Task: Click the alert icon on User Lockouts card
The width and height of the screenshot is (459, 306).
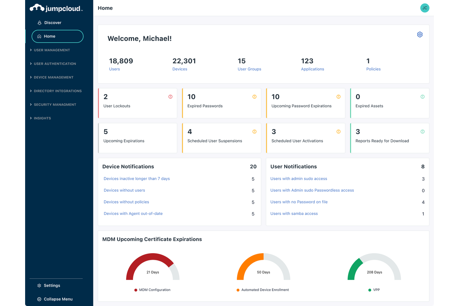Action: pyautogui.click(x=170, y=96)
